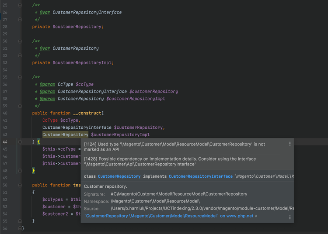Screen dimensions: 328x234
Task: Collapse the docblock starting on line 30
Action: coord(20,41)
